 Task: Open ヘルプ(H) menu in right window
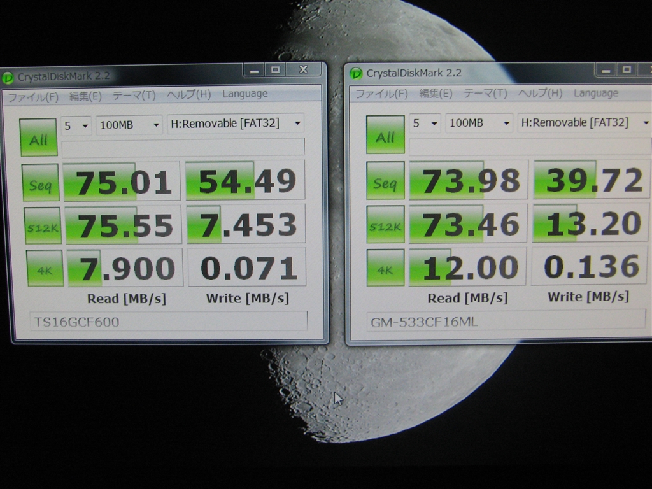[x=540, y=93]
